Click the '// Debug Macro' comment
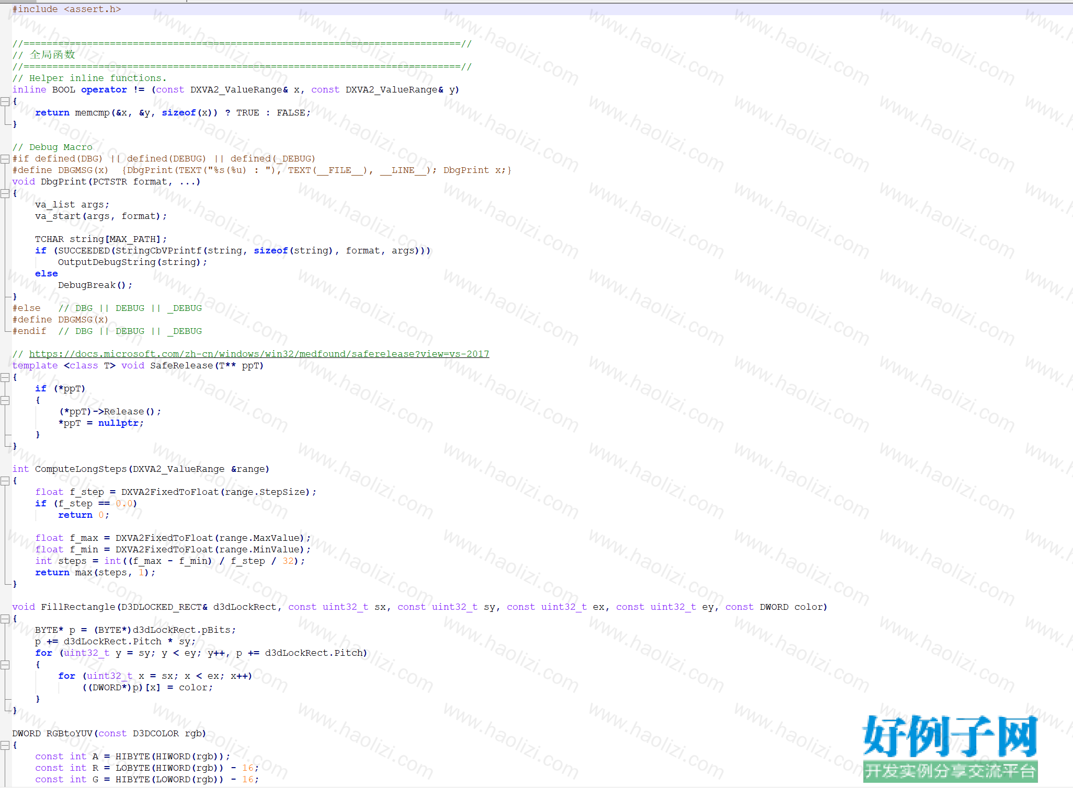This screenshot has width=1073, height=788. (x=52, y=147)
